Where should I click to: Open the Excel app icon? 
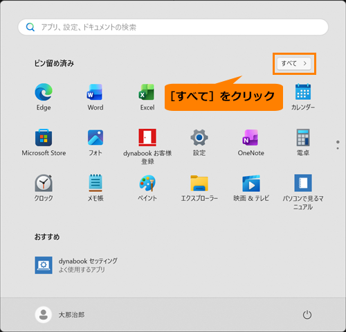click(x=147, y=92)
